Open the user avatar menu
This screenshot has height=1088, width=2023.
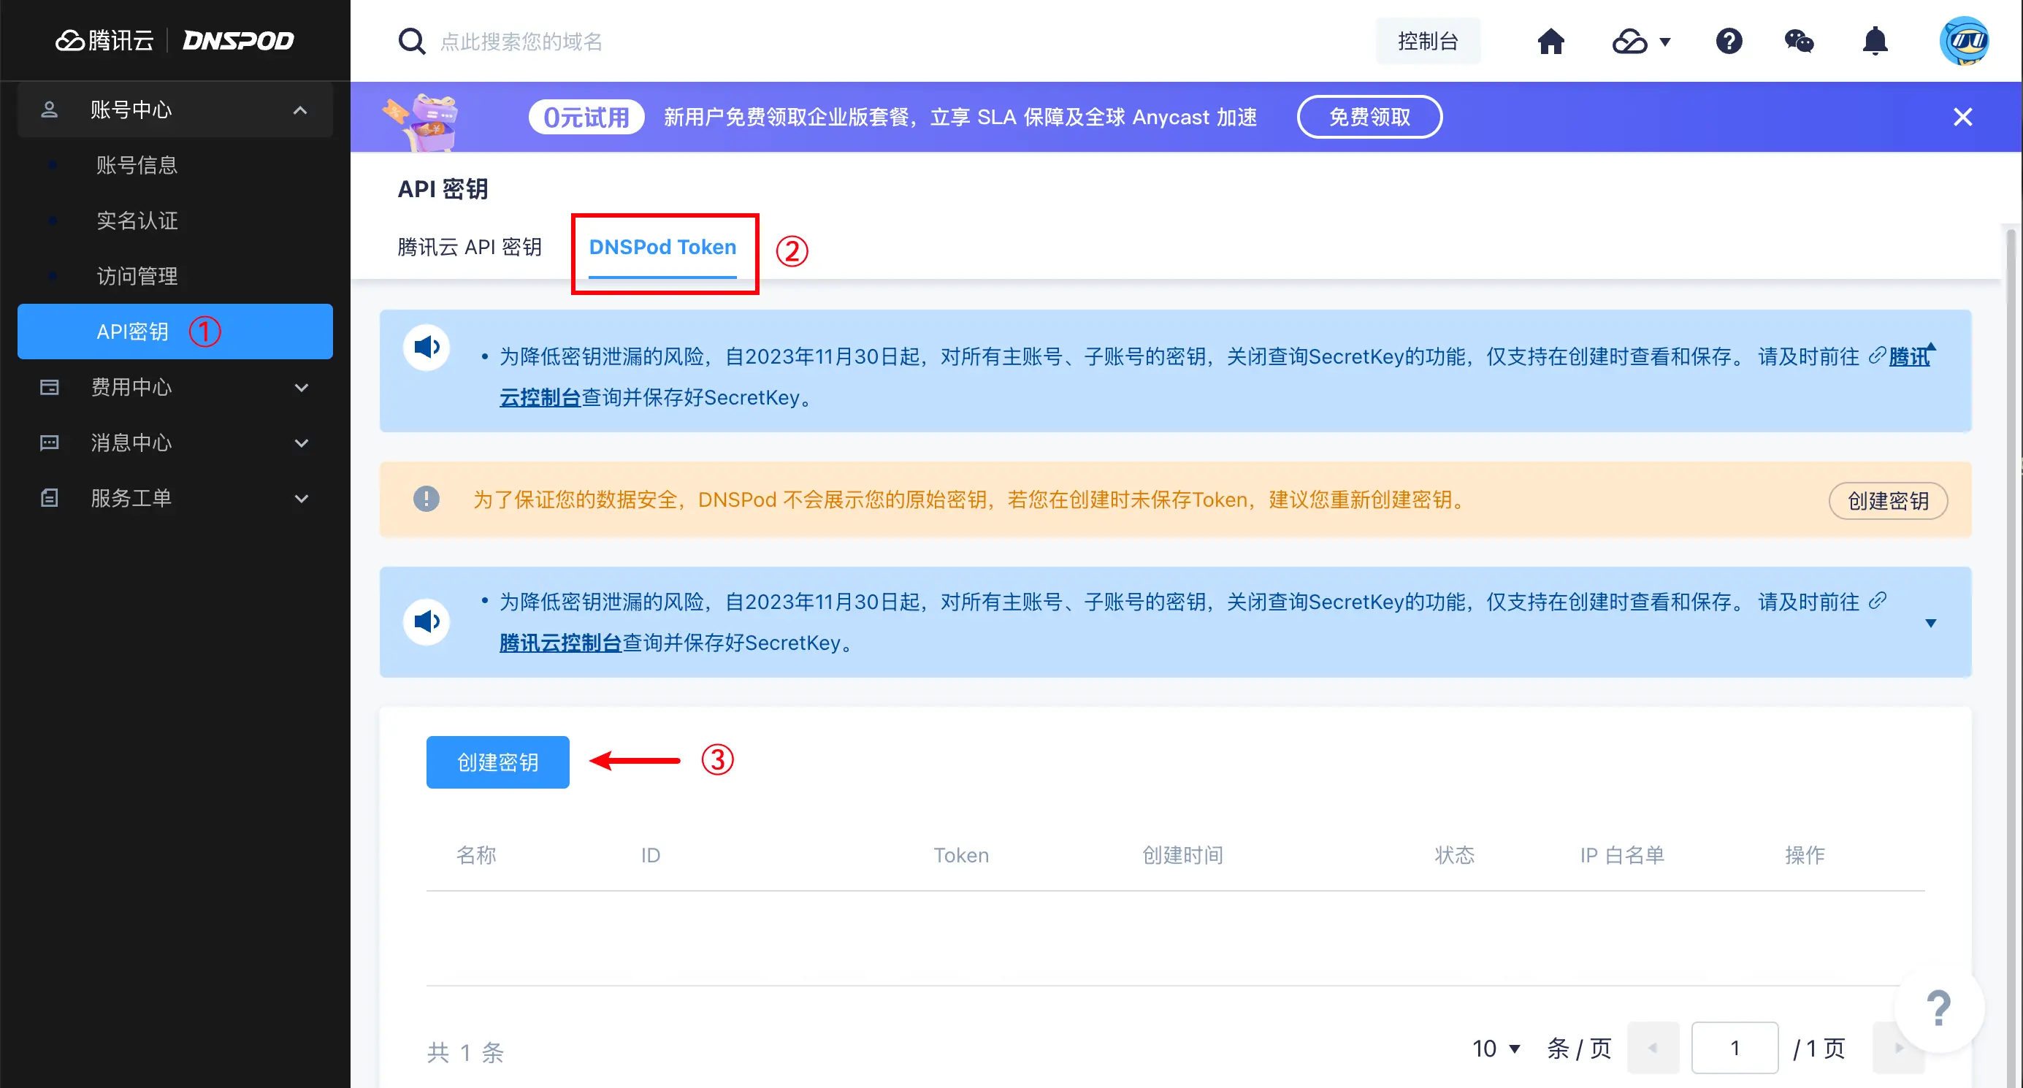[x=1963, y=41]
